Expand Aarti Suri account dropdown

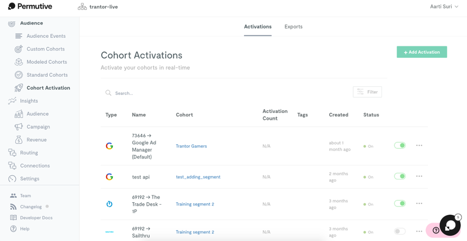click(x=444, y=6)
